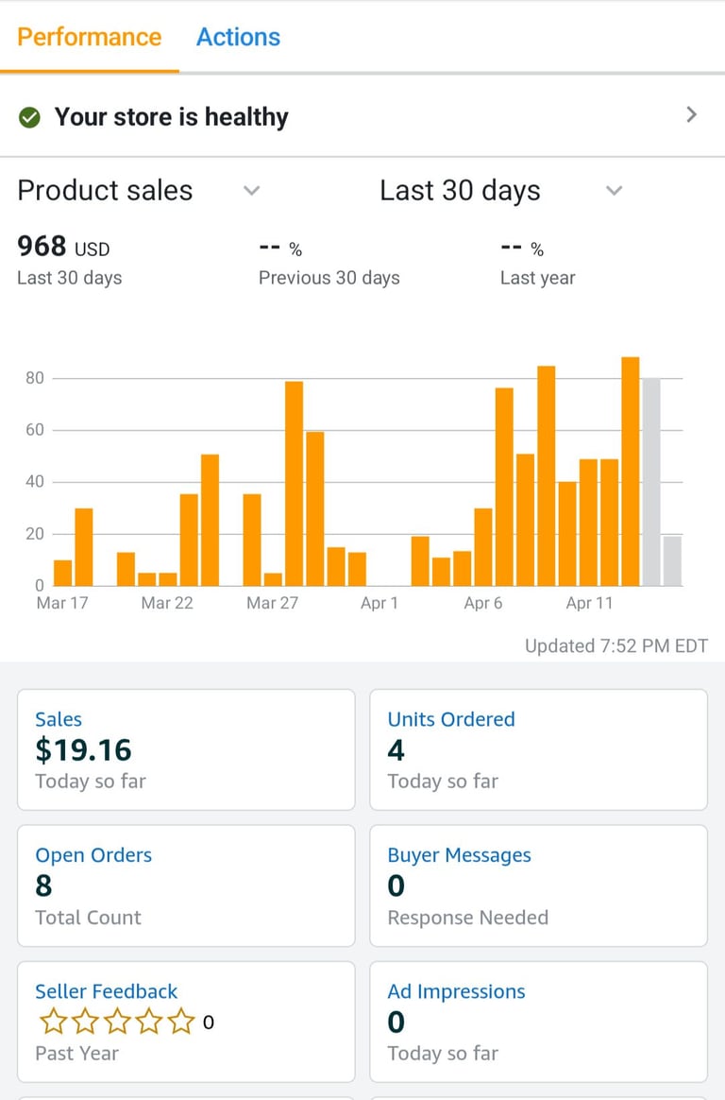Switch to the Performance tab

coord(90,37)
